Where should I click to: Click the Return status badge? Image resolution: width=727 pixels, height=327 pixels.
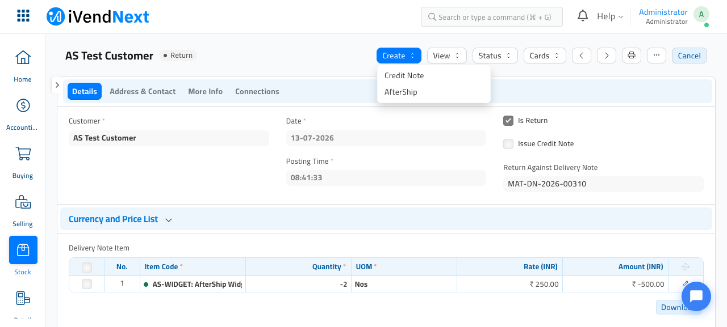(178, 56)
